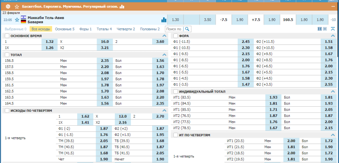Choose 2.00 odds for Ф1 (-8.5)
339x163 pixels.
coord(246,60)
